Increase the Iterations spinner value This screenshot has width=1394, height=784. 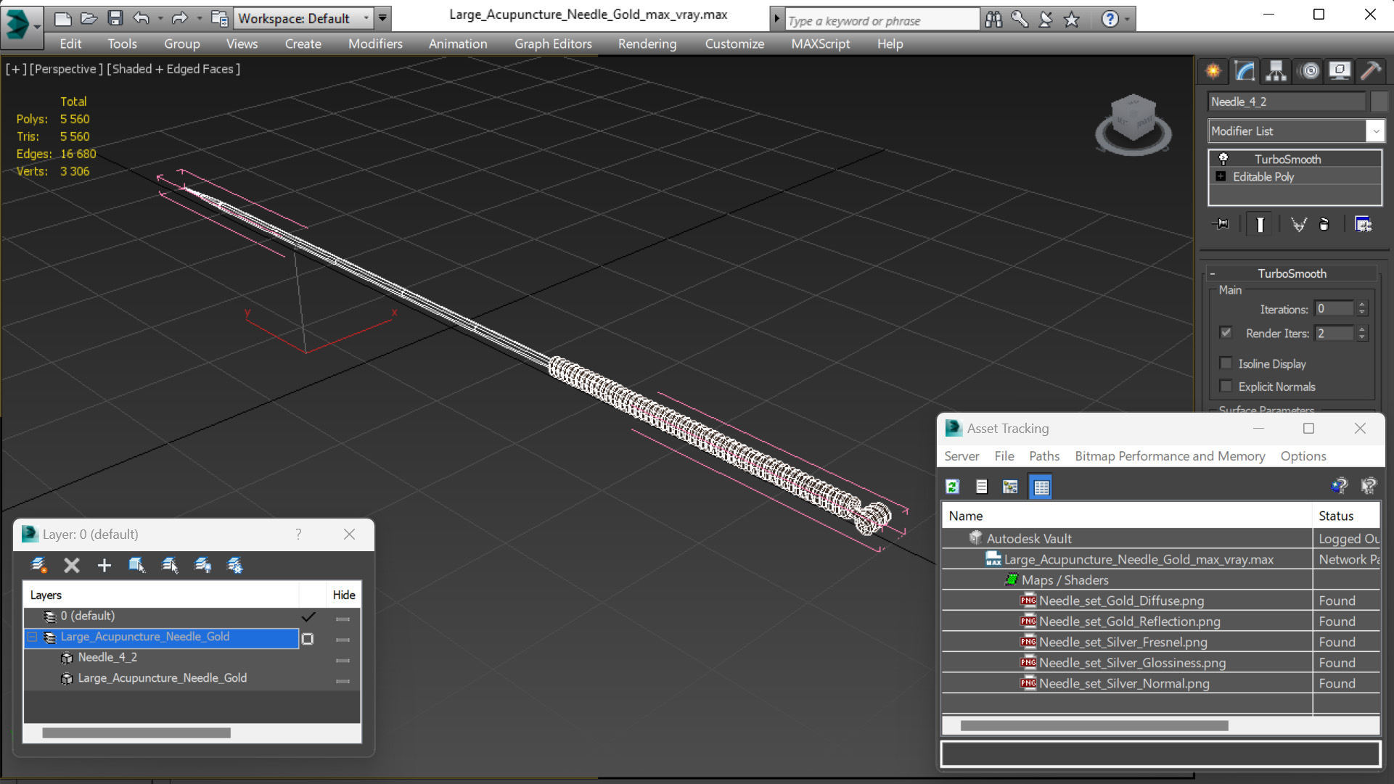1362,305
